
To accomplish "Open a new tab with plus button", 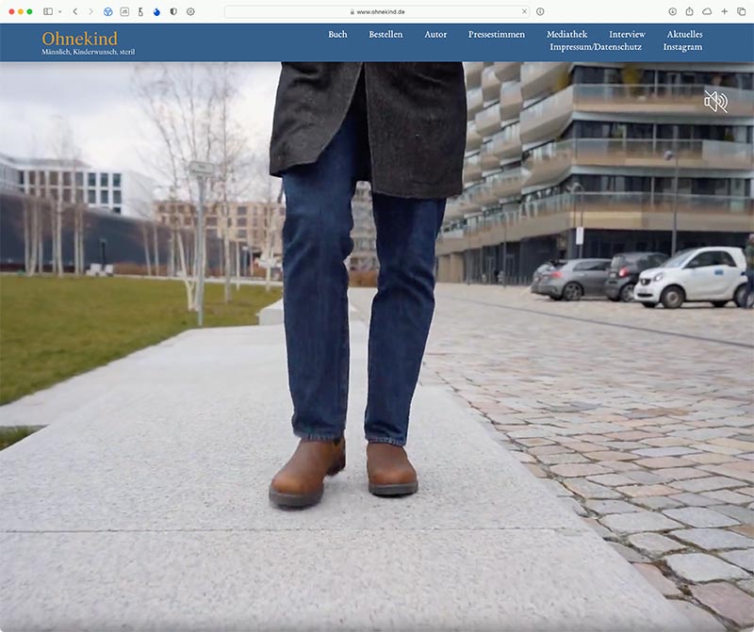I will pyautogui.click(x=724, y=11).
